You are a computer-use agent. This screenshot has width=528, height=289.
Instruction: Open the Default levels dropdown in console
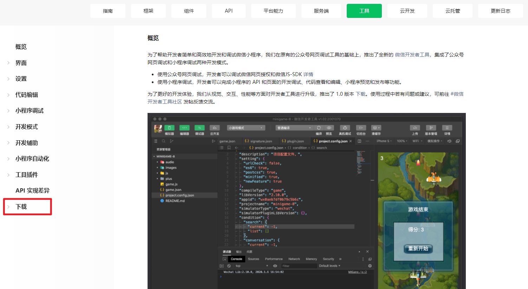pos(330,266)
